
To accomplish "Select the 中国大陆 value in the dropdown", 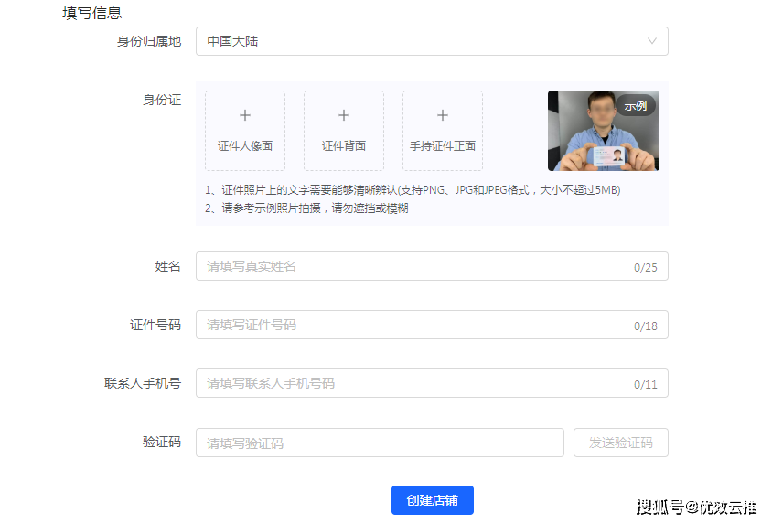I will point(232,41).
